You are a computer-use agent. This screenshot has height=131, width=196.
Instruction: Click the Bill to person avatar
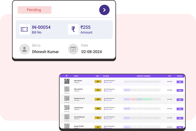coord(25,49)
